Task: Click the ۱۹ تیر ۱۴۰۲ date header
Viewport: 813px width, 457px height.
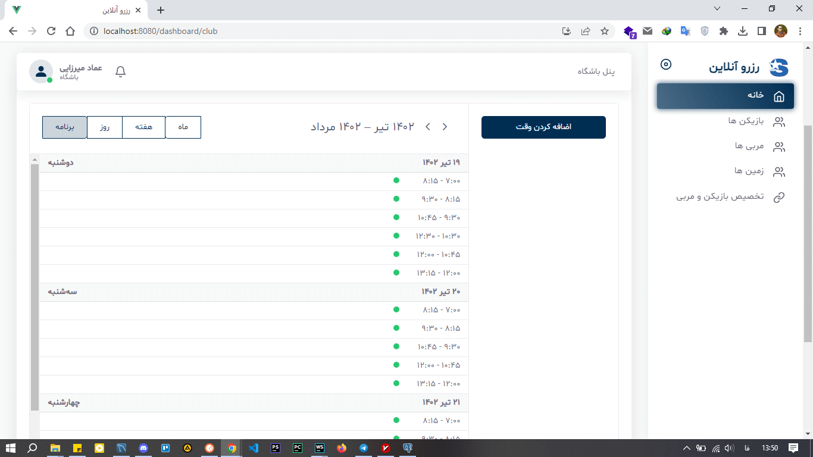Action: click(441, 162)
